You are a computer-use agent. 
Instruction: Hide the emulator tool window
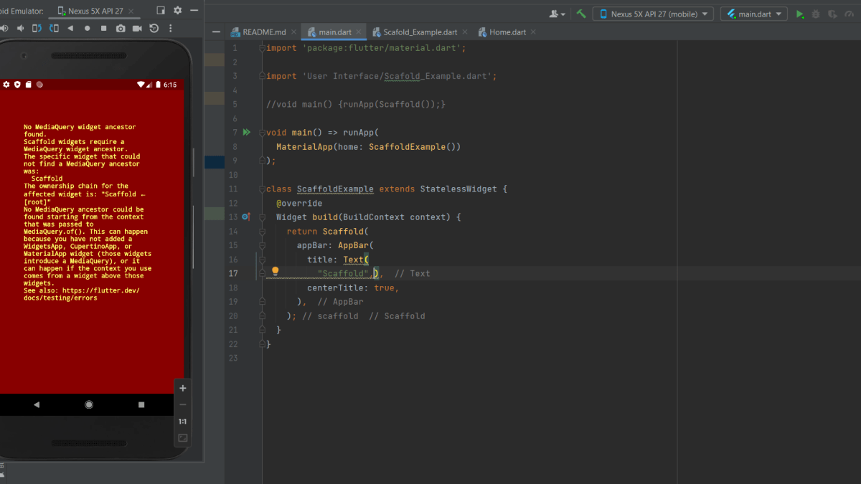click(x=193, y=11)
